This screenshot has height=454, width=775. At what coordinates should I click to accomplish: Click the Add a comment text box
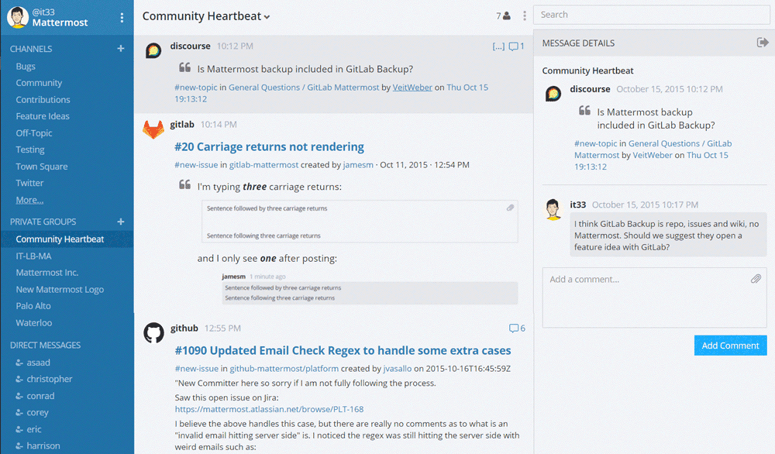654,298
